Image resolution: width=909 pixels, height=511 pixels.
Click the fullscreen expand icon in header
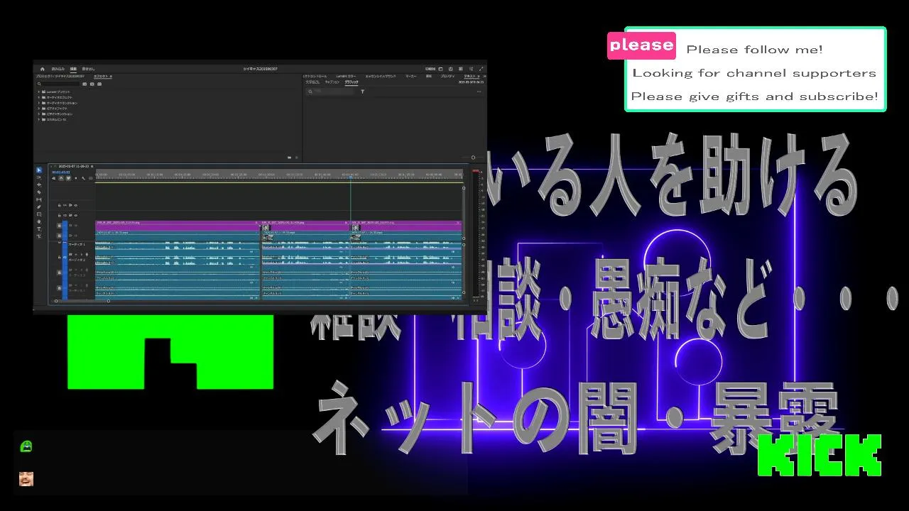click(x=481, y=69)
